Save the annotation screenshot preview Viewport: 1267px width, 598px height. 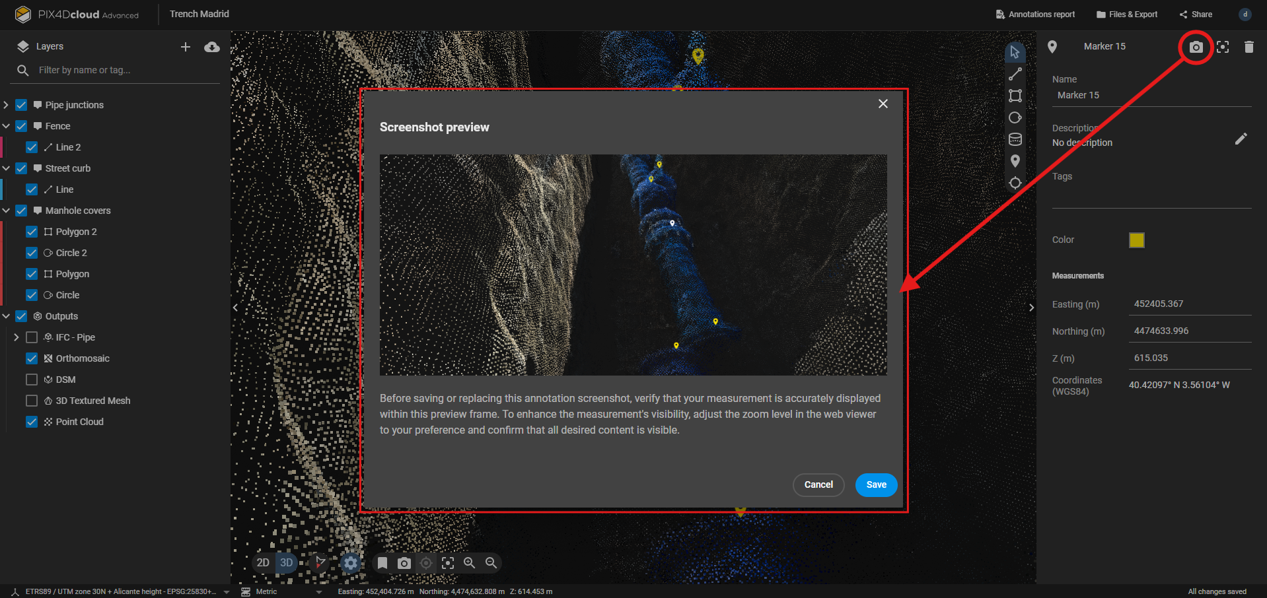point(875,484)
